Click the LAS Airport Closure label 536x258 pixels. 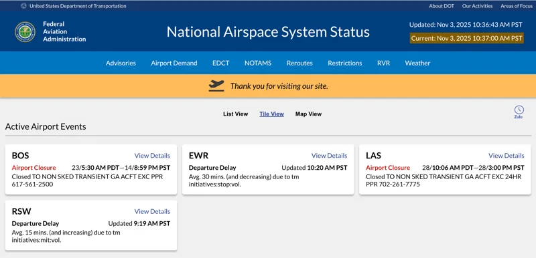pos(388,168)
